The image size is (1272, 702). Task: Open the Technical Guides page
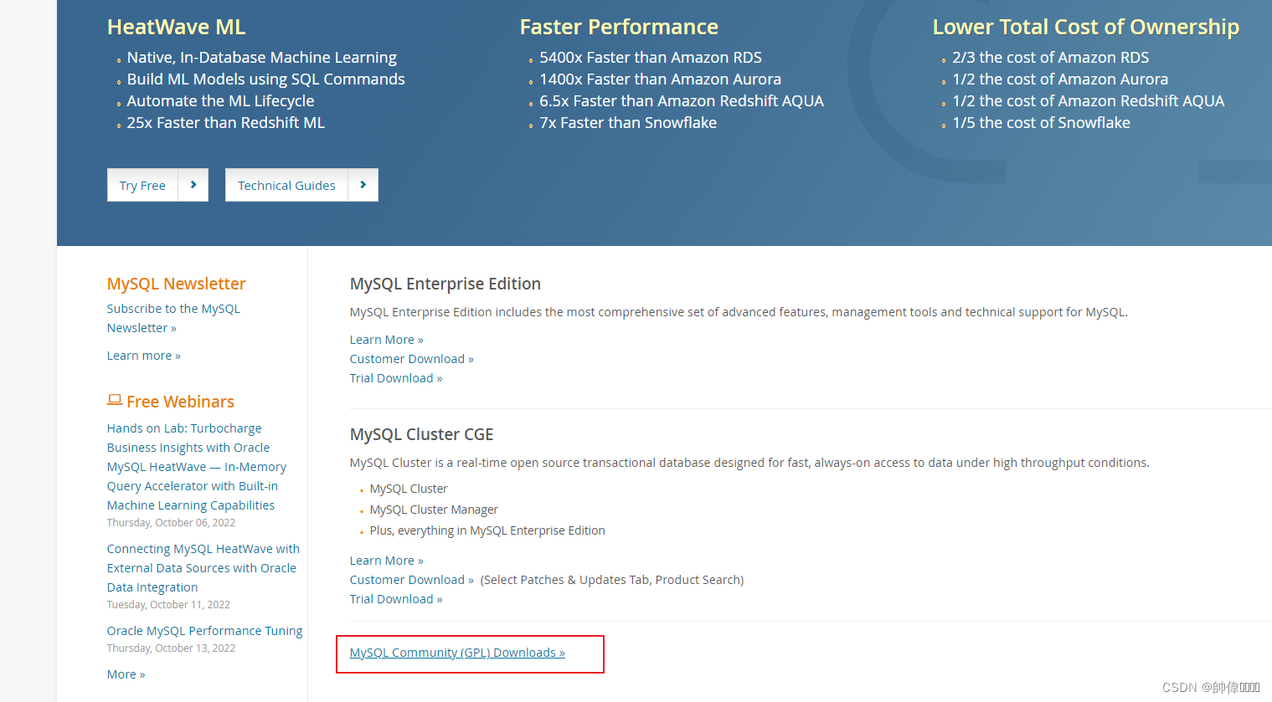286,185
